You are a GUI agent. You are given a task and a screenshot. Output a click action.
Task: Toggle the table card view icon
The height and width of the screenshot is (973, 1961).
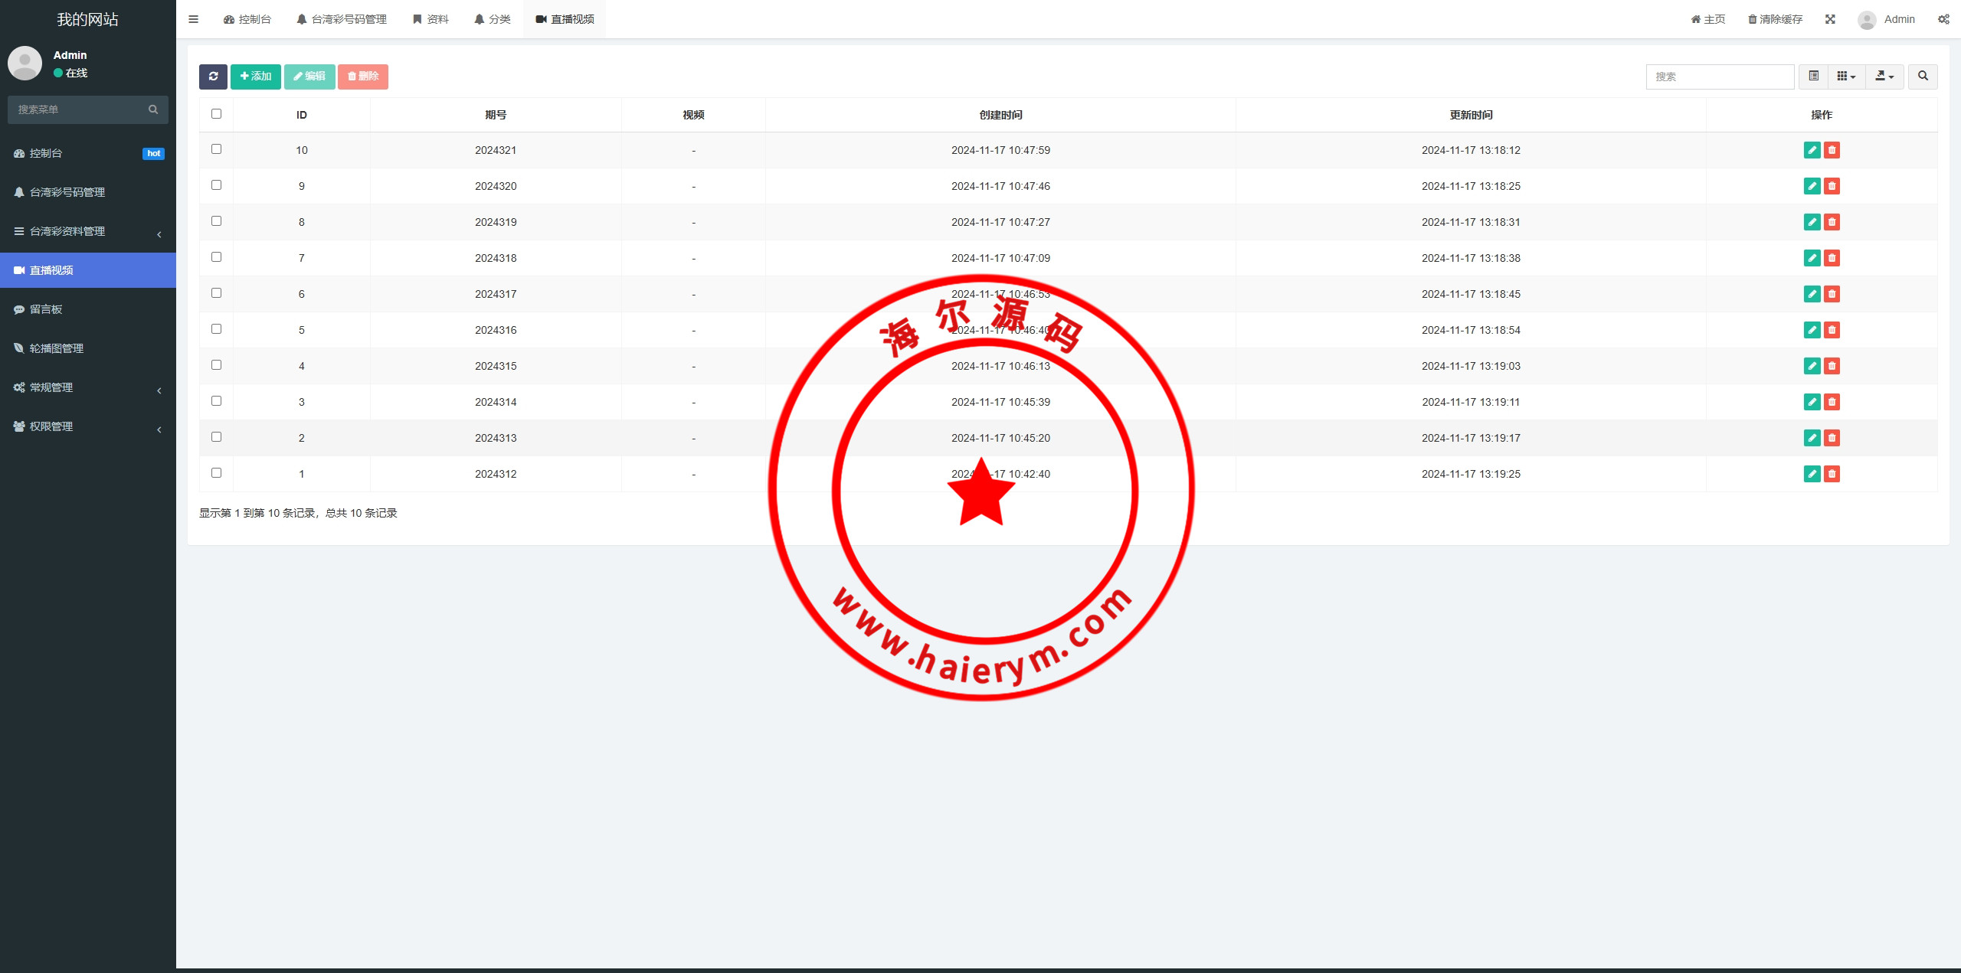coord(1813,77)
